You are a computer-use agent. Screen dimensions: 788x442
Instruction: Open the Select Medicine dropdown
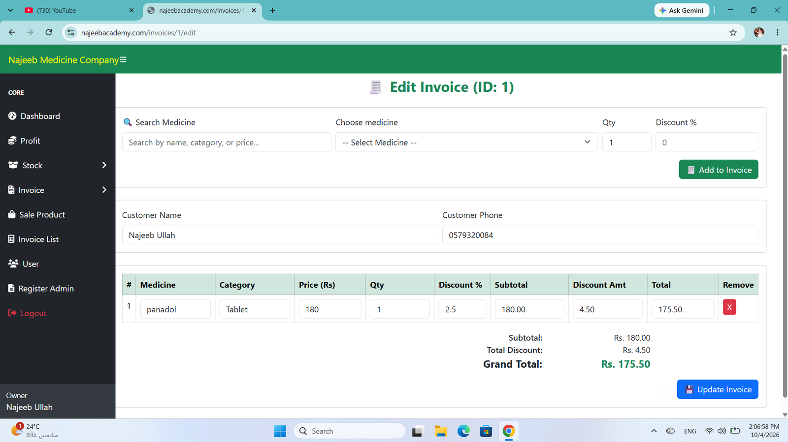coord(466,142)
